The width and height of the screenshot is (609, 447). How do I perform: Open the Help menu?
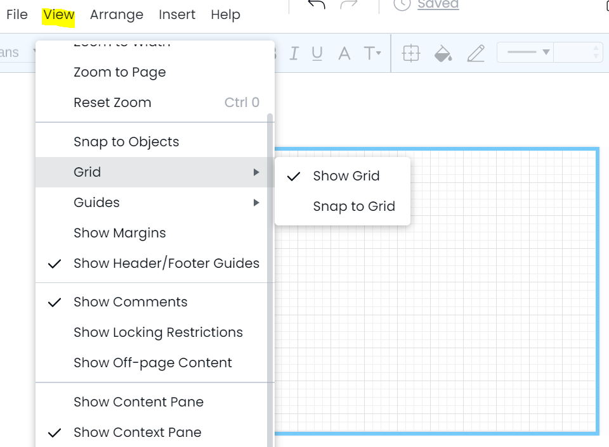pyautogui.click(x=226, y=15)
